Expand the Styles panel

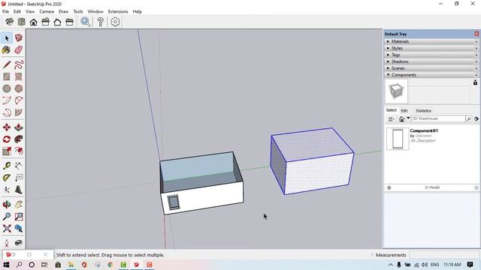click(x=431, y=48)
